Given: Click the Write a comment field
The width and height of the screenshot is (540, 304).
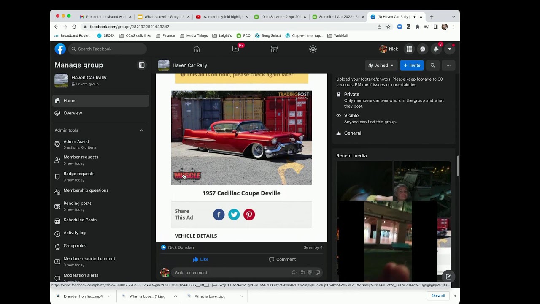Looking at the screenshot, I should pos(232,273).
